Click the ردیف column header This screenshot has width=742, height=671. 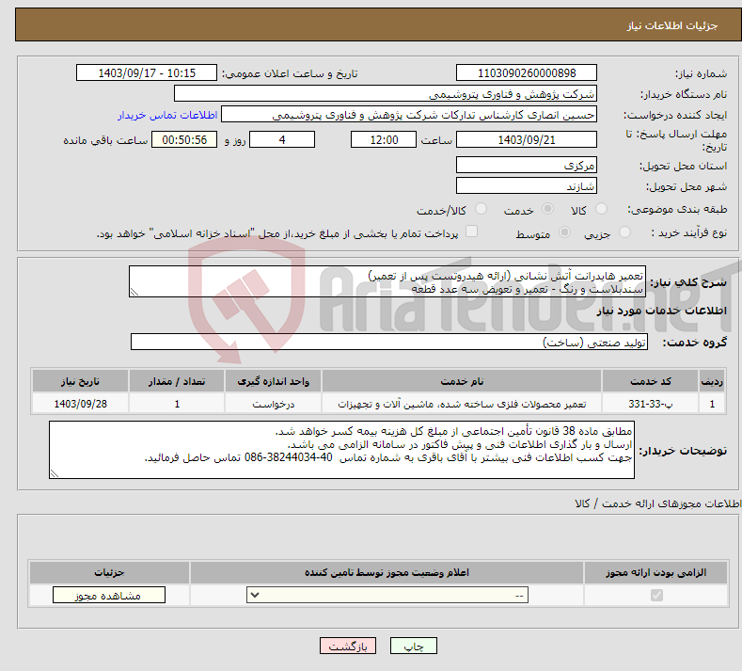point(712,381)
